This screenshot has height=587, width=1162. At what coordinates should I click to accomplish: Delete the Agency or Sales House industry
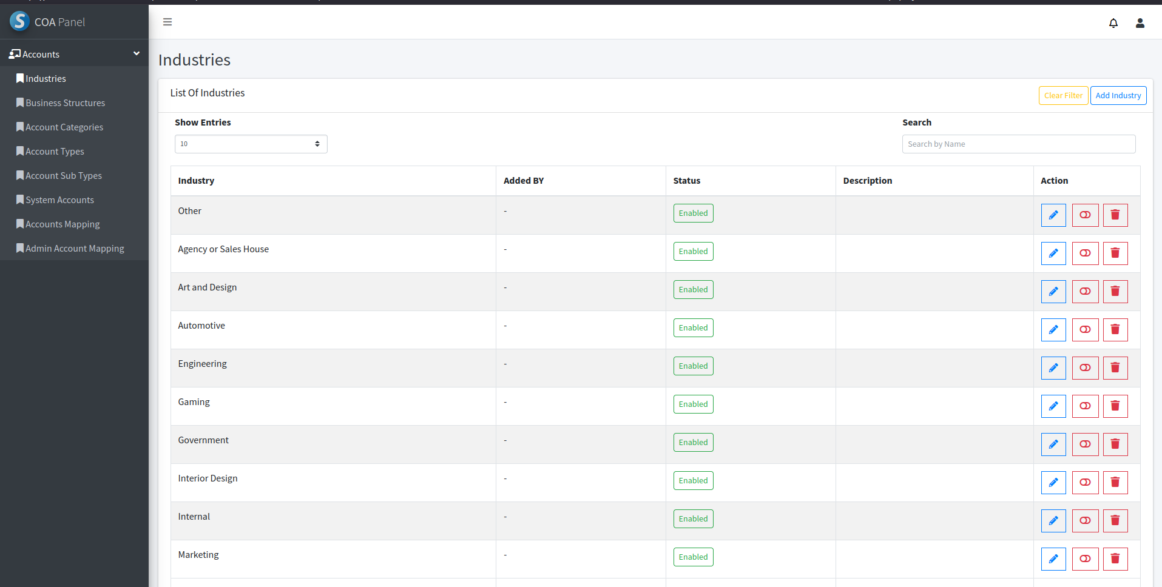click(x=1115, y=253)
